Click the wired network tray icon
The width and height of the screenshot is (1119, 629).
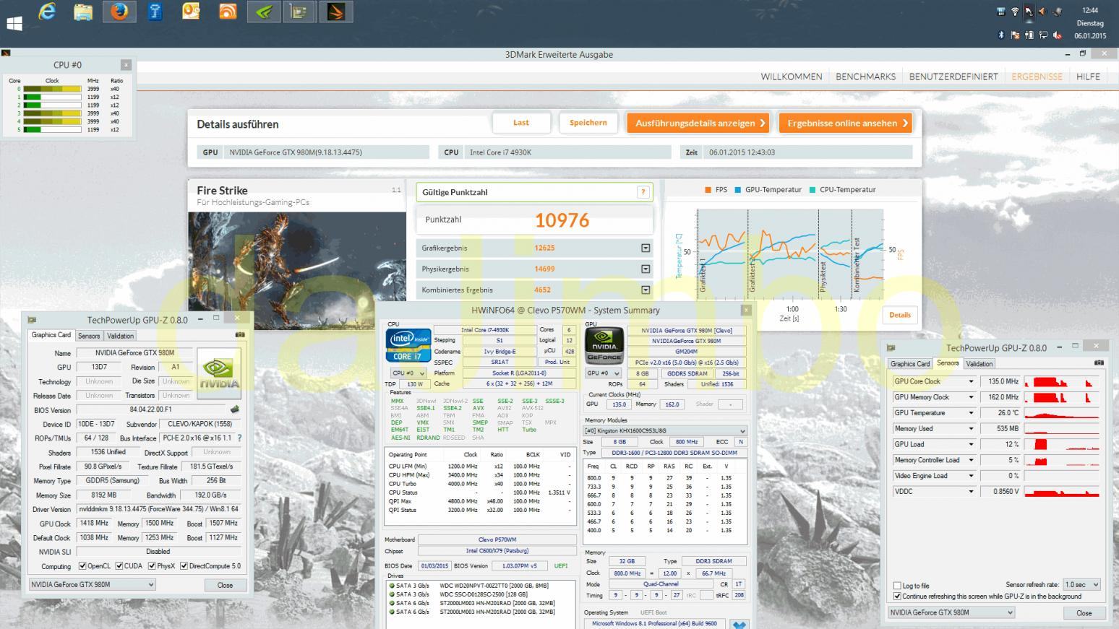(x=1043, y=35)
